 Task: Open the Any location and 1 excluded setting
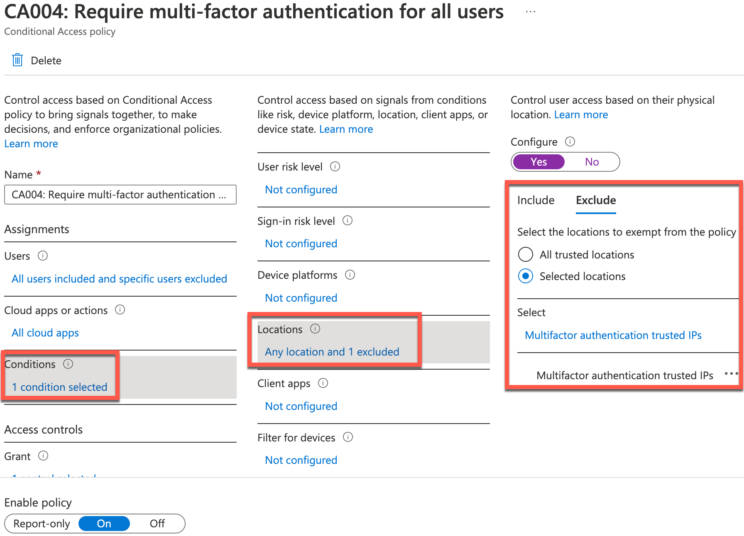click(x=332, y=352)
